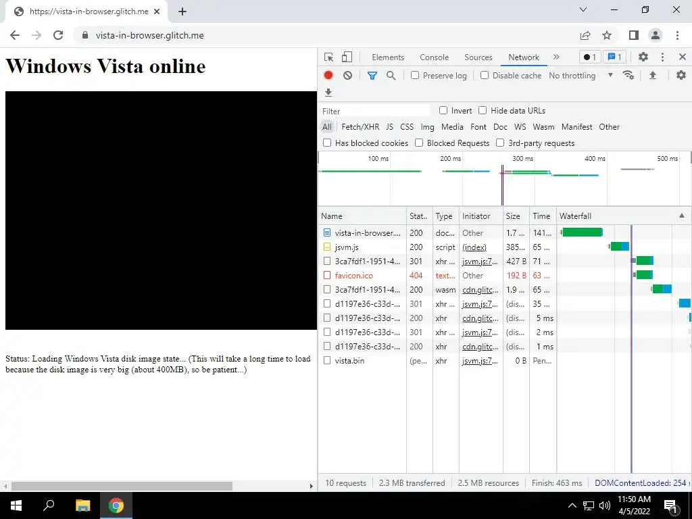The image size is (692, 519).
Task: Open network panel settings gear
Action: point(681,76)
